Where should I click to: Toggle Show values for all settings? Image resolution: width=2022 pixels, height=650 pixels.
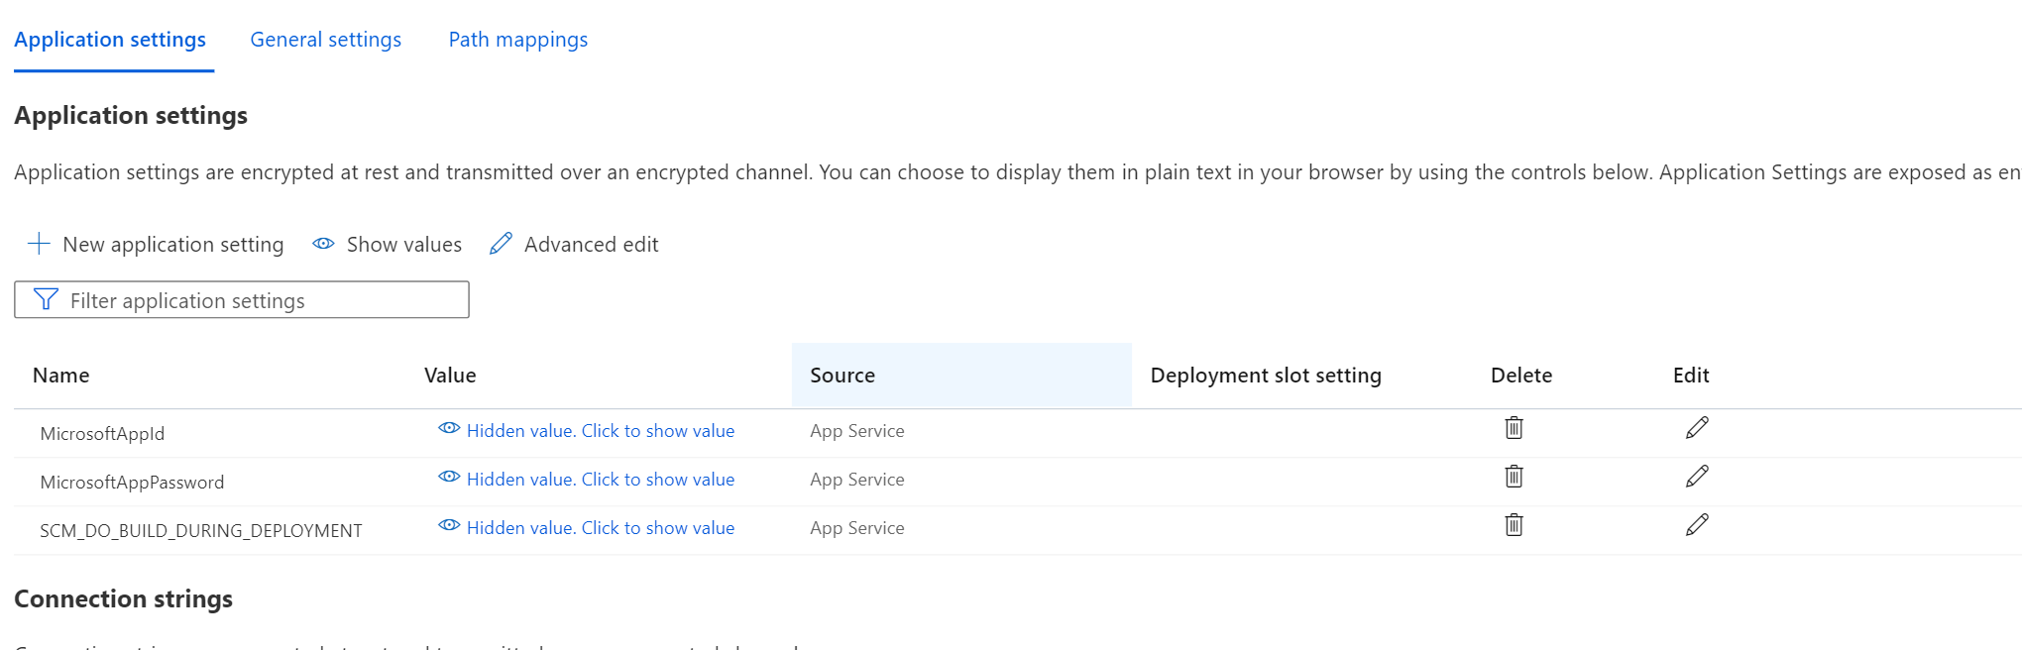click(388, 244)
